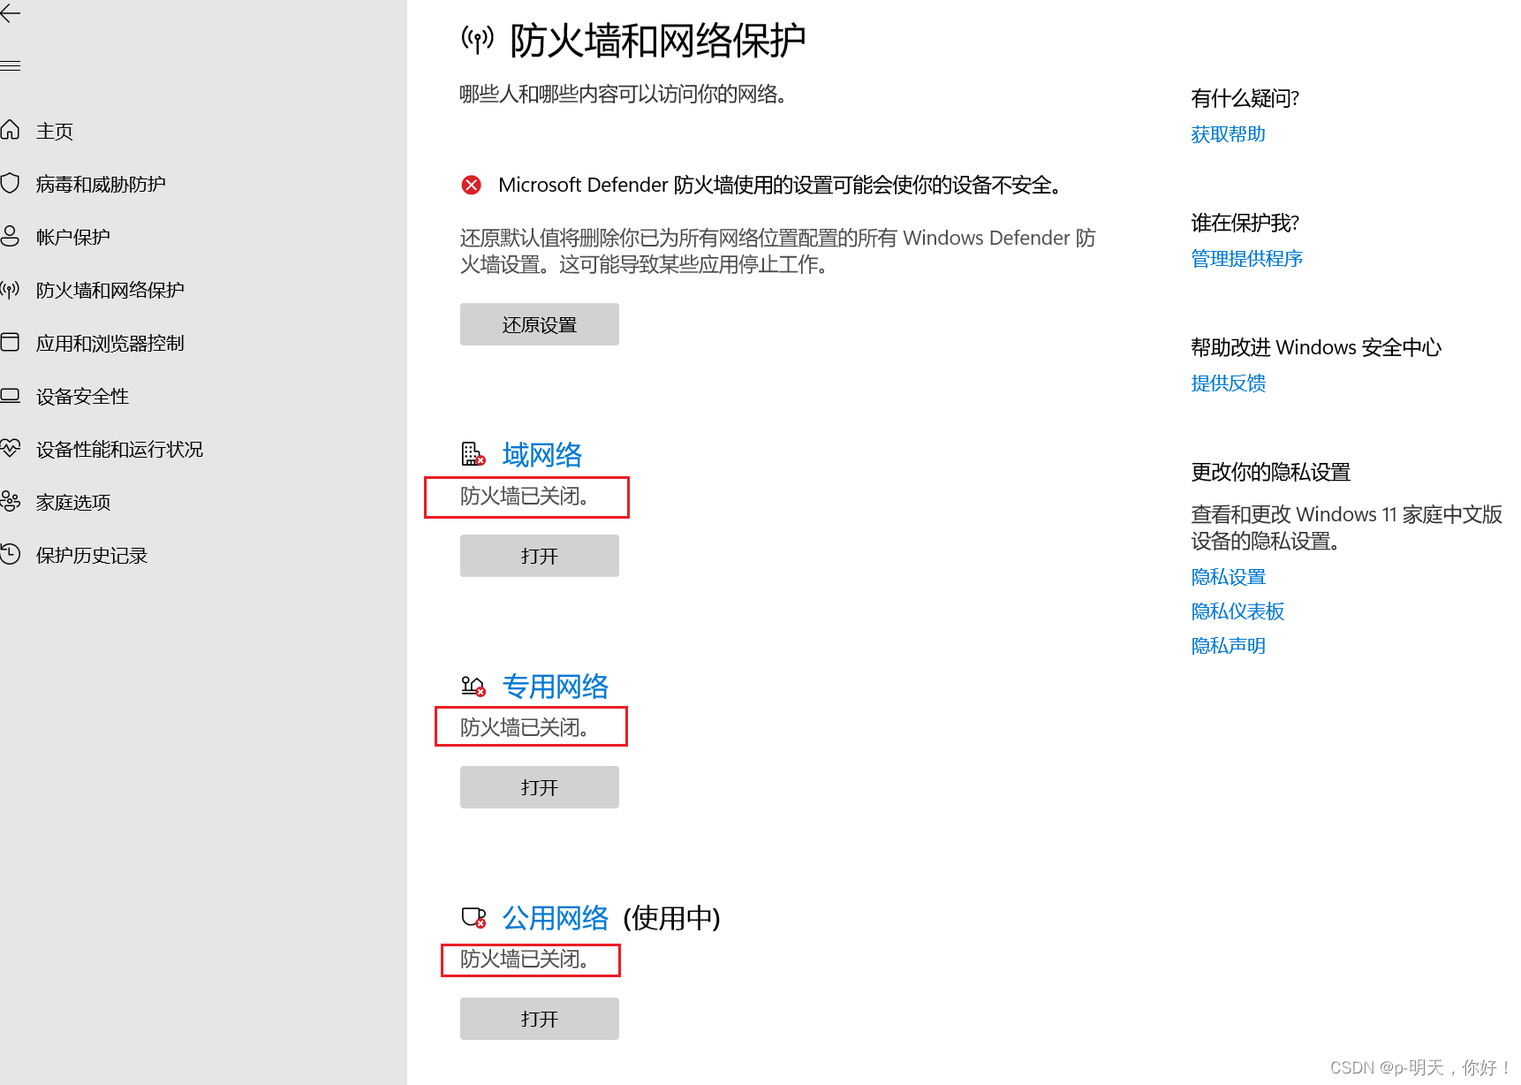Click the 哪些人和哪些内容可以访问你的网络 subtitle

[624, 94]
